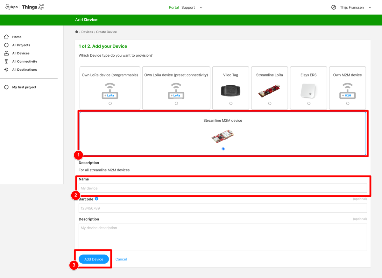Click the Elsys ERS device image
The width and height of the screenshot is (382, 278).
point(309,91)
